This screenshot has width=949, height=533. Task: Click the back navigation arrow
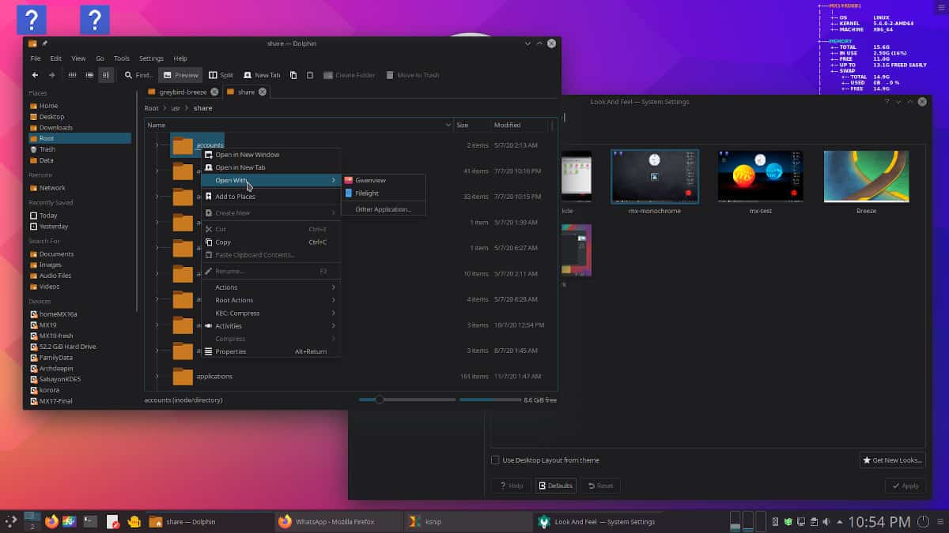pyautogui.click(x=35, y=74)
